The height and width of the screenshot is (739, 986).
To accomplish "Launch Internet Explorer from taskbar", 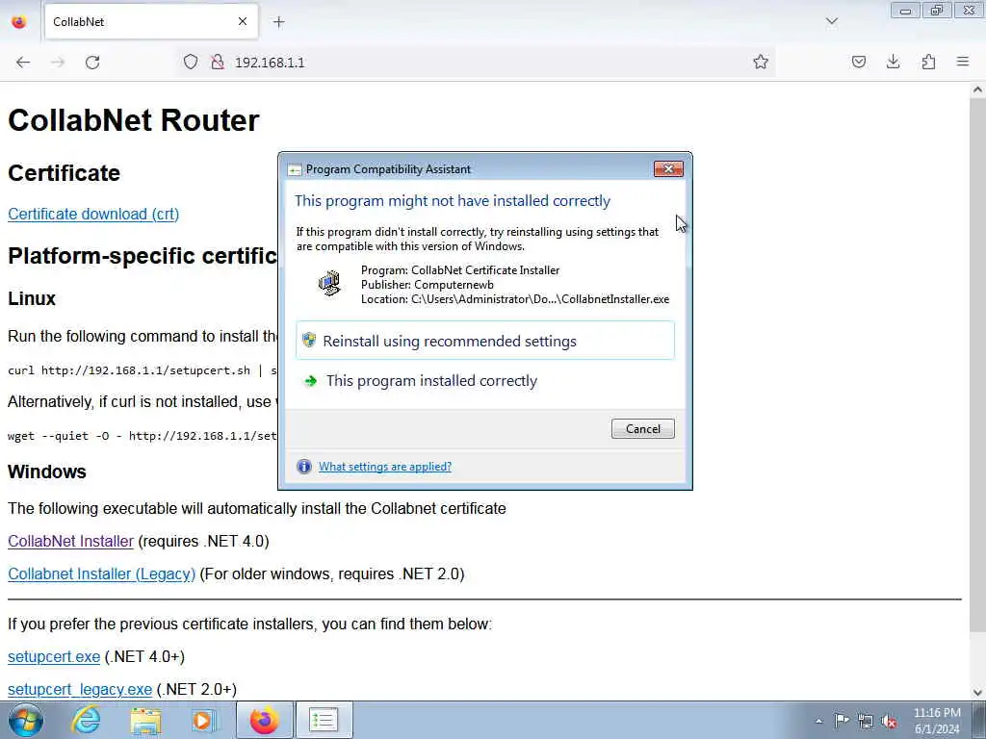I will pos(86,720).
